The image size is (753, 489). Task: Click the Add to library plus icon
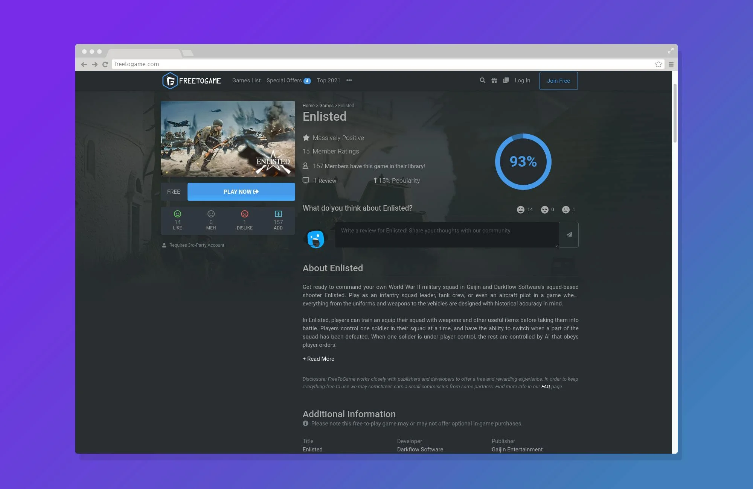pyautogui.click(x=278, y=214)
